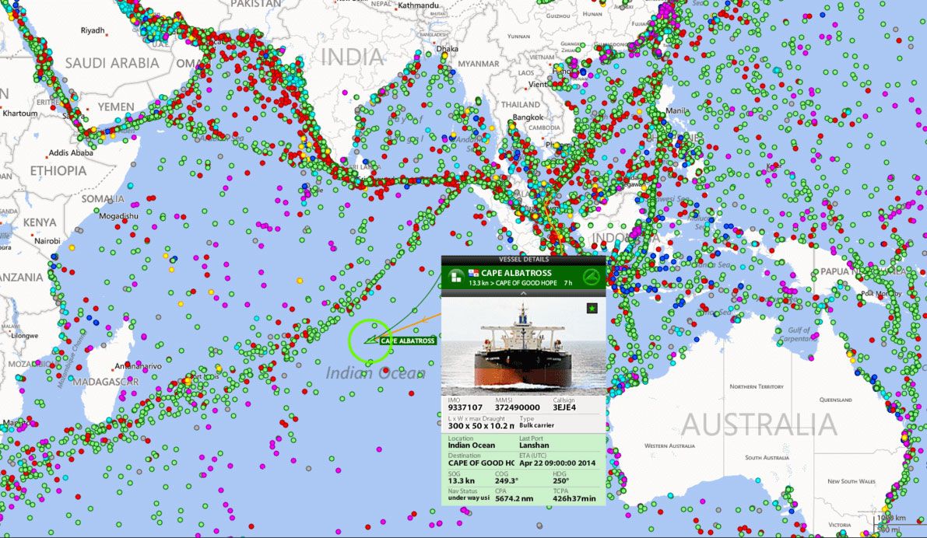
Task: Click the SAUDI ARABIA country label
Action: (111, 63)
